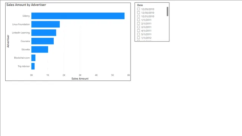Check the 12/30/2010 date checkbox
This screenshot has height=136, width=242.
[138, 12]
